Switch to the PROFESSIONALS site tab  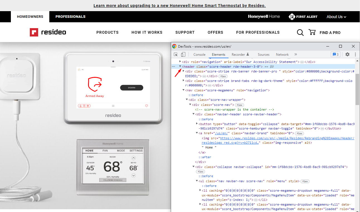click(x=70, y=17)
